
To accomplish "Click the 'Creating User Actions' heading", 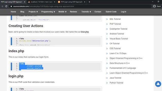I will click(26, 26).
